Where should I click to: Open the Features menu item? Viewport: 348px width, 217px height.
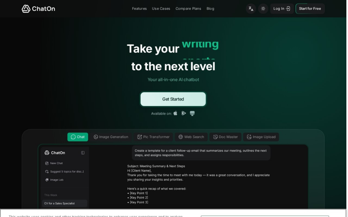[139, 8]
